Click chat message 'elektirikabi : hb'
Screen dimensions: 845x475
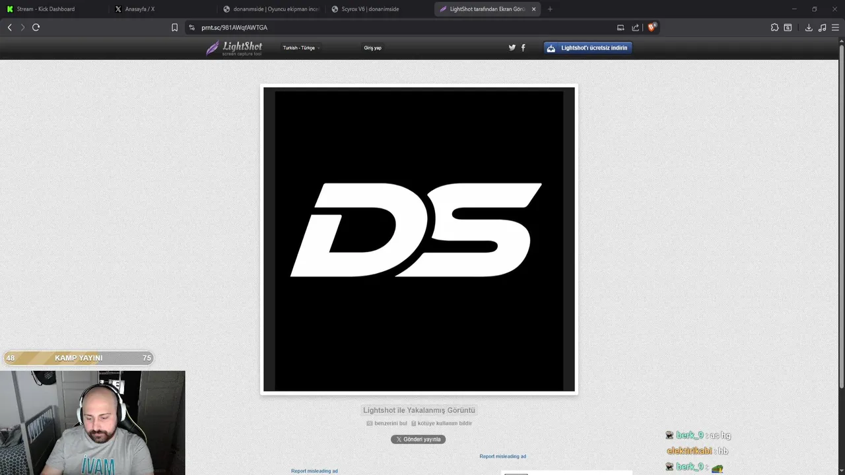pos(697,451)
